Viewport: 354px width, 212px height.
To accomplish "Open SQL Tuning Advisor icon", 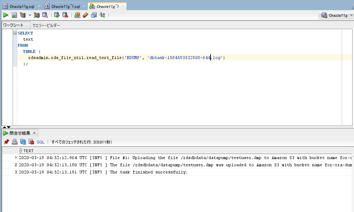I will pos(45,15).
